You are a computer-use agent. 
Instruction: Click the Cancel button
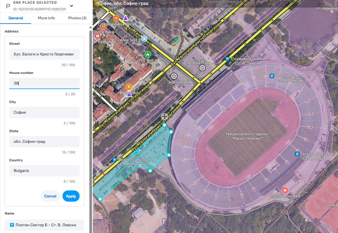click(50, 196)
